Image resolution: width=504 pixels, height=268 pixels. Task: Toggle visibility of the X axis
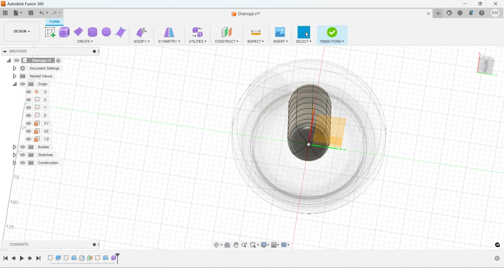pos(29,100)
